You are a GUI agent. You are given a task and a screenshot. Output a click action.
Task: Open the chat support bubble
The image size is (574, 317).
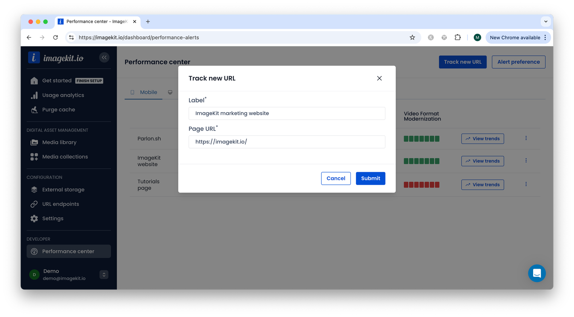coord(537,273)
